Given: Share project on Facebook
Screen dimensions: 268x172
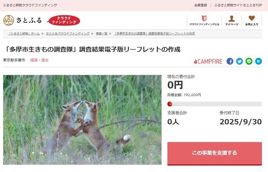Looking at the screenshot, I should click(230, 61).
